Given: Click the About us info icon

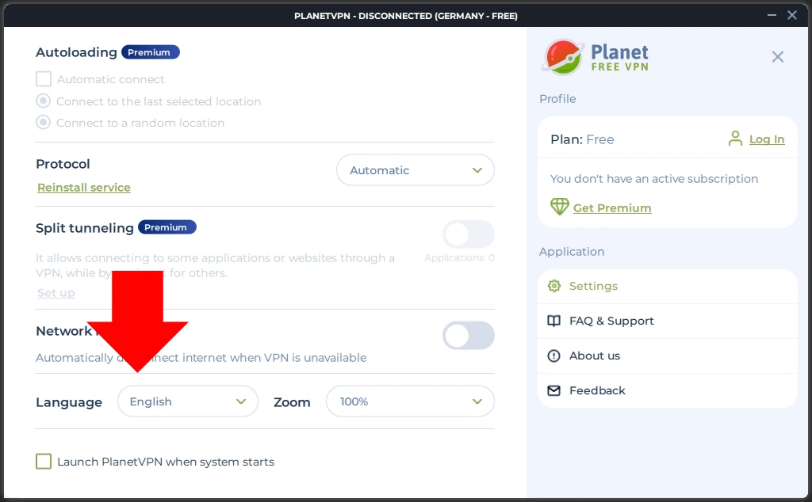Looking at the screenshot, I should pos(554,356).
